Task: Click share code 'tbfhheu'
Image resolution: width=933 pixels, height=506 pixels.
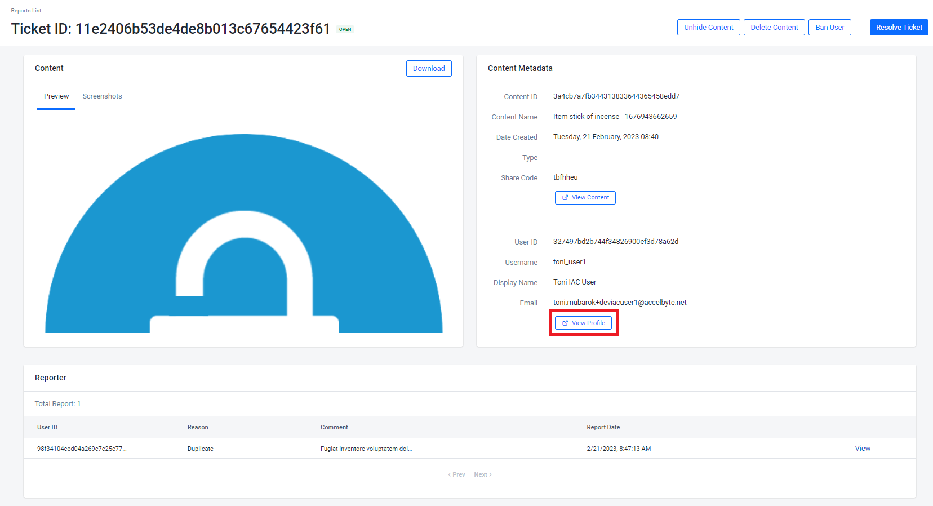Action: (x=566, y=177)
